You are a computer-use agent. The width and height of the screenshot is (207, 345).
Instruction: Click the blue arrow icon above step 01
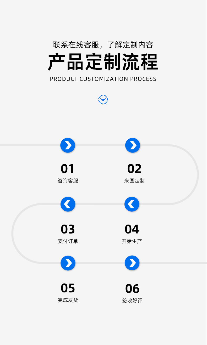68,145
